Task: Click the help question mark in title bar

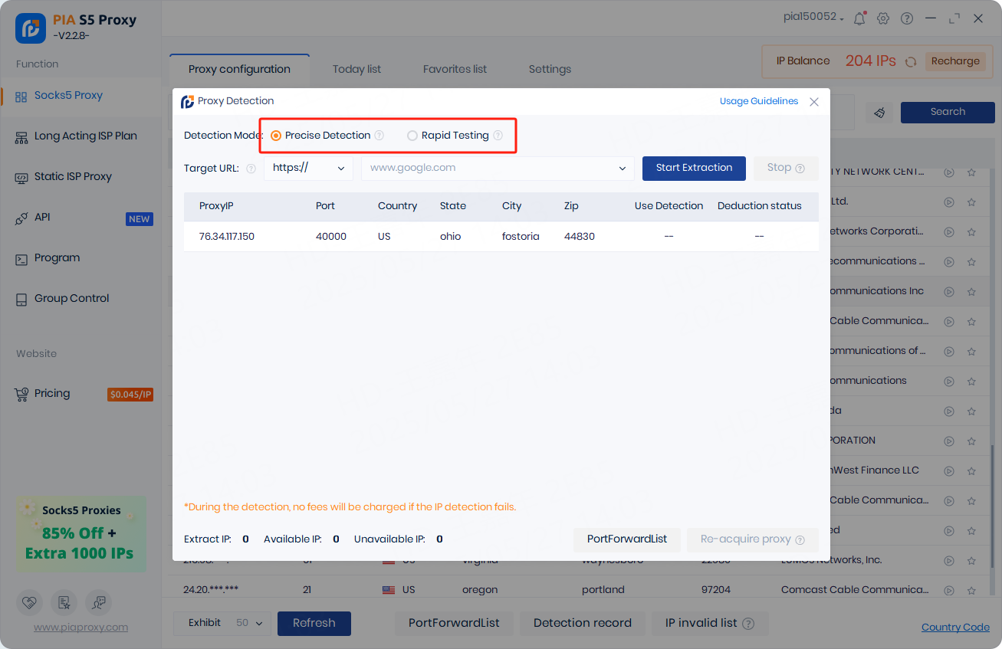Action: (x=907, y=18)
